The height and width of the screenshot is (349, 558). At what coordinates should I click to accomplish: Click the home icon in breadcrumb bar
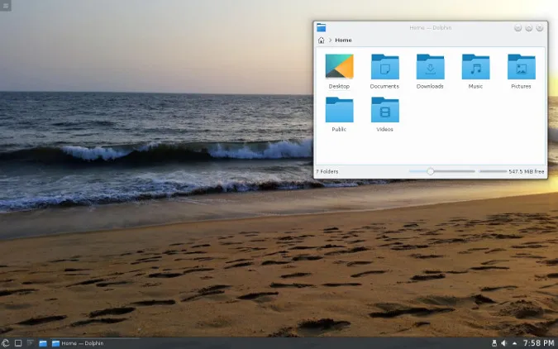click(322, 40)
